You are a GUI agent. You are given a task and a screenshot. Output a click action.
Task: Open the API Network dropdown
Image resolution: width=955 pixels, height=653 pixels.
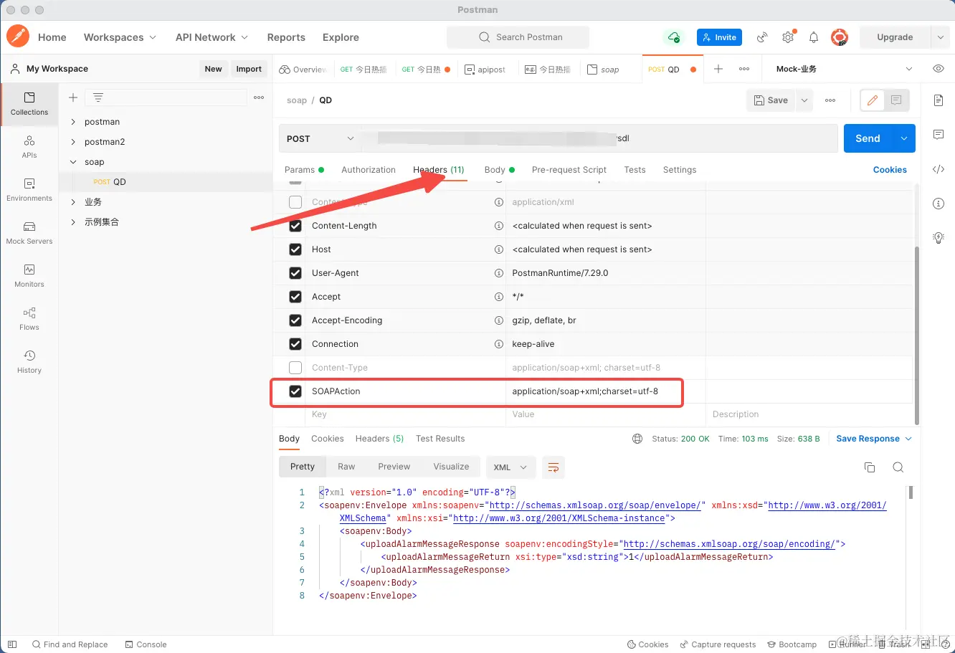click(x=212, y=37)
